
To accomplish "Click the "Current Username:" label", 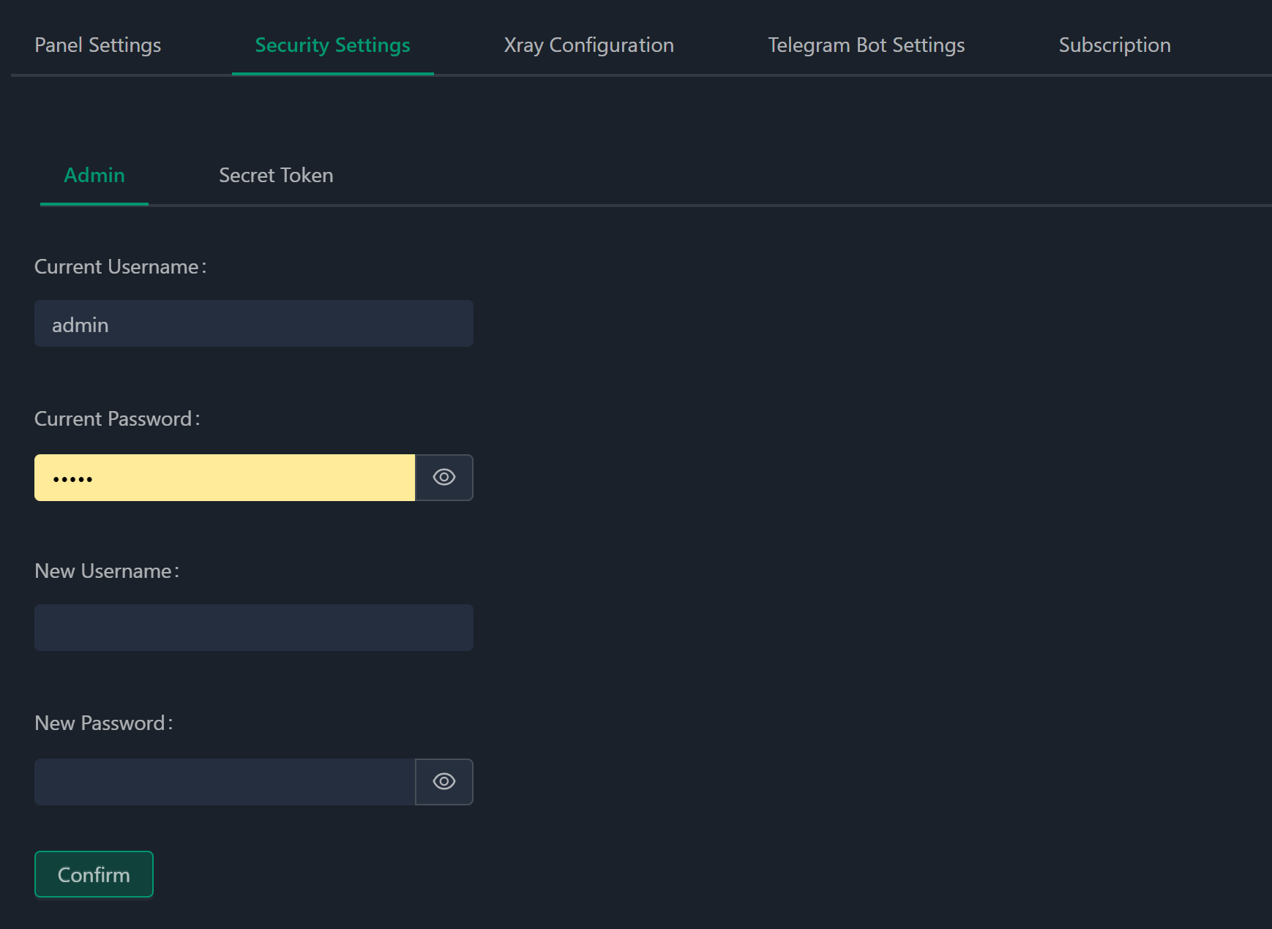I will (x=121, y=267).
